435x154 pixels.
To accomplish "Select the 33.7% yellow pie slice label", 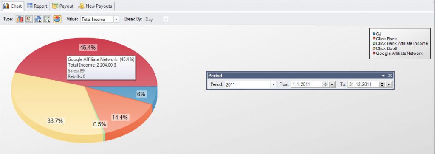I will (x=55, y=121).
